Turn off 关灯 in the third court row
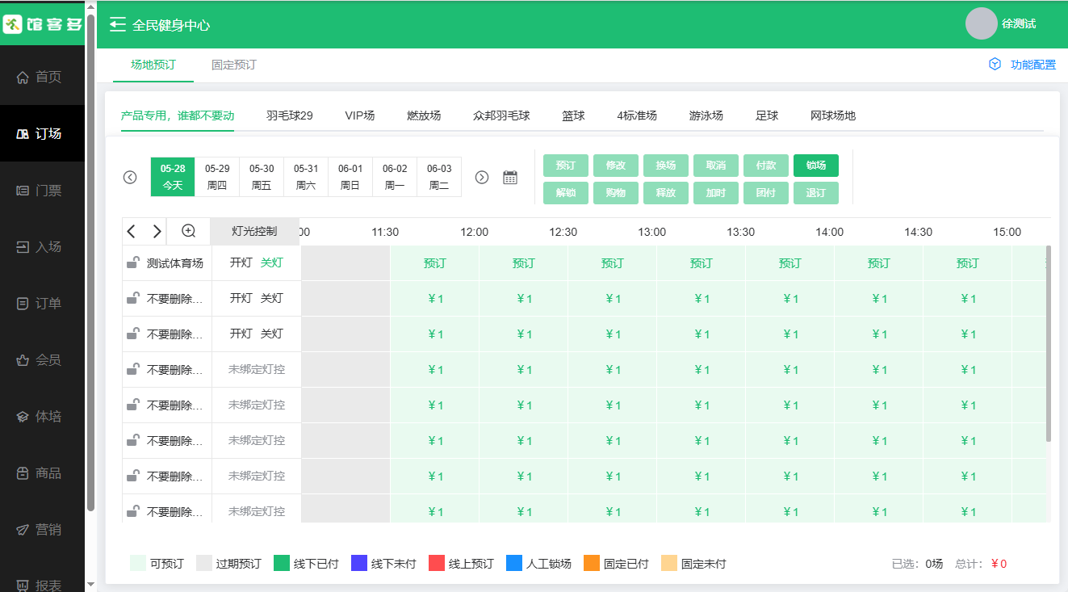 pyautogui.click(x=272, y=334)
